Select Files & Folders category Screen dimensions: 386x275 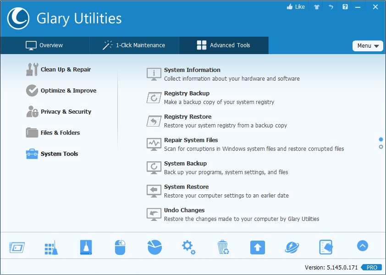[x=53, y=133]
